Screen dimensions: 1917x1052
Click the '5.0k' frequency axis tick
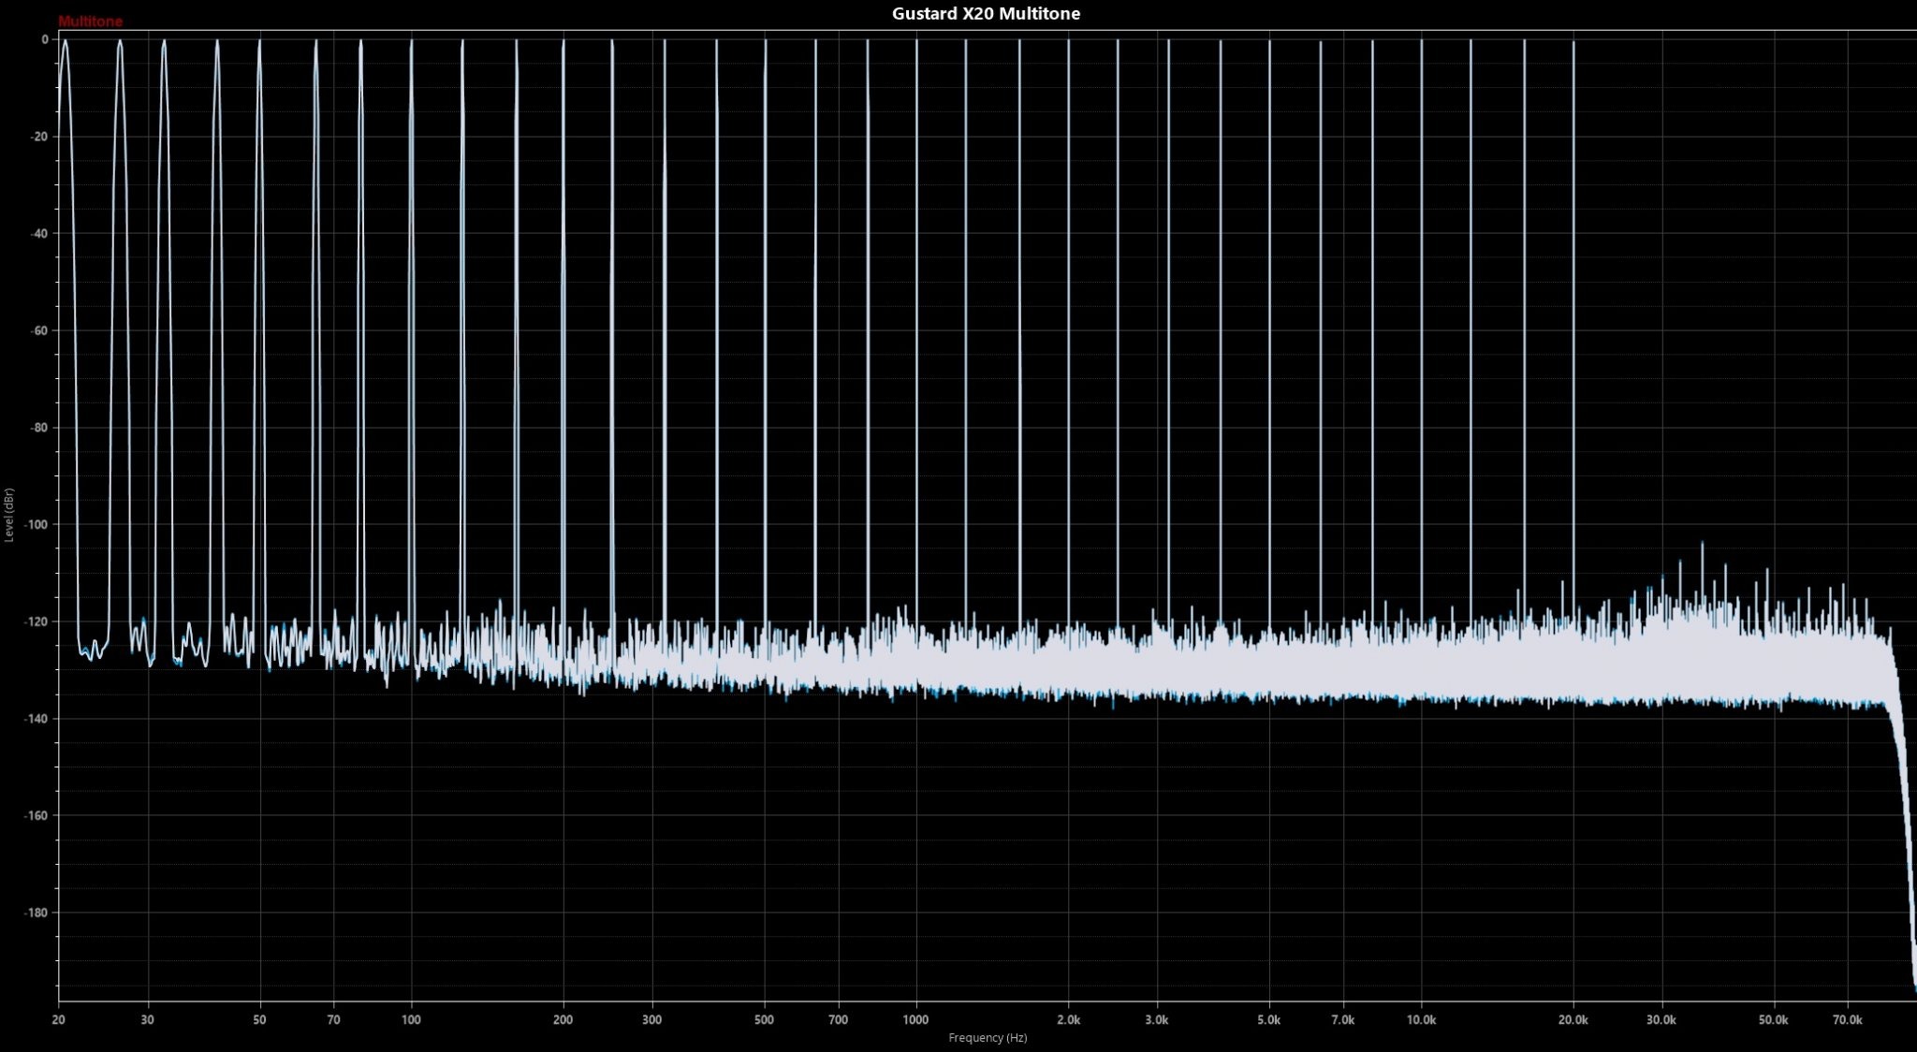(1269, 1020)
